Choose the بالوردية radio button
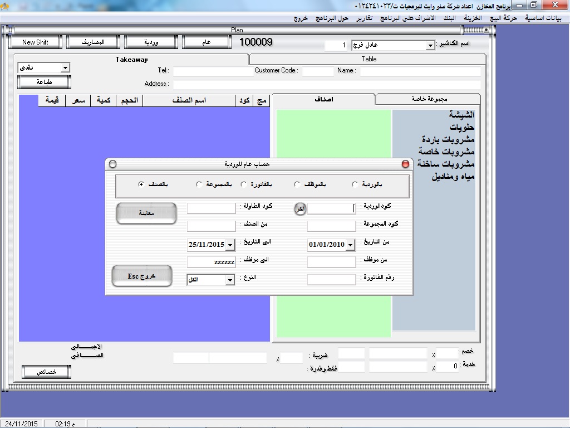570x428 pixels. tap(355, 184)
